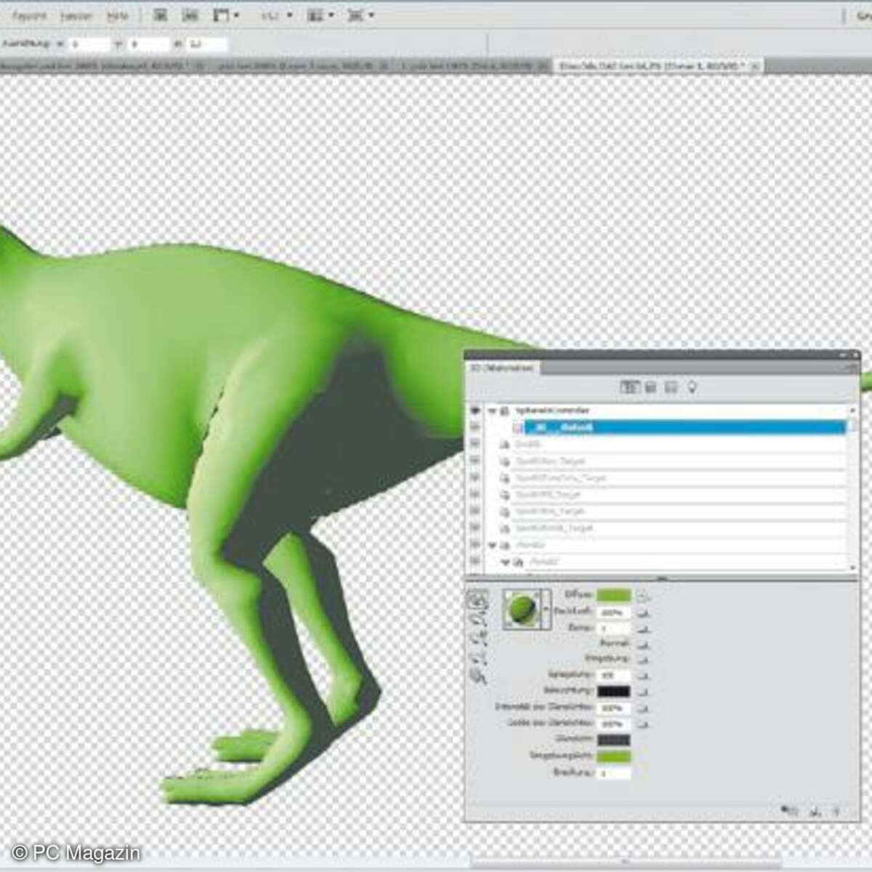Open the zoom level dropdown in top bar
The image size is (872, 872).
point(276,15)
